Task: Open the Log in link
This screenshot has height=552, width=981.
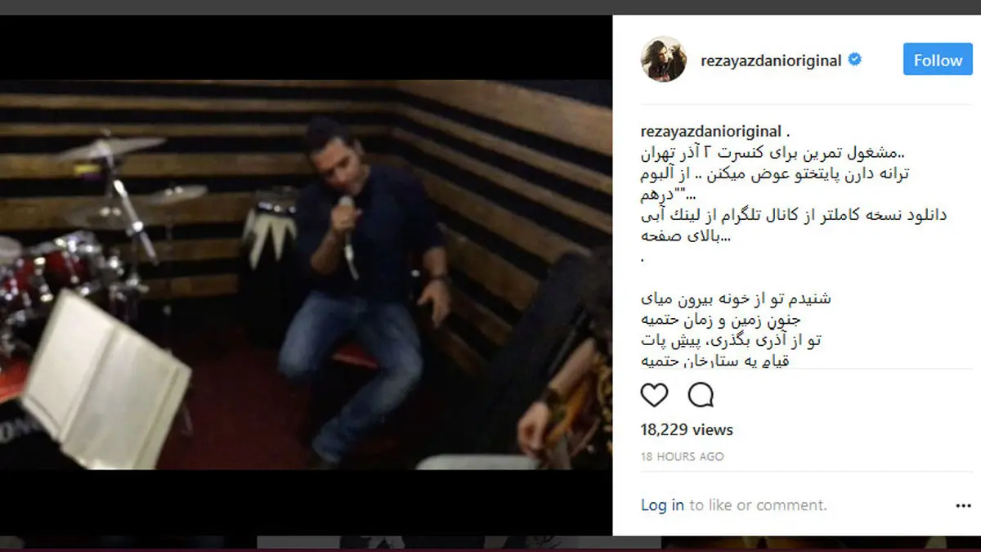Action: (662, 505)
